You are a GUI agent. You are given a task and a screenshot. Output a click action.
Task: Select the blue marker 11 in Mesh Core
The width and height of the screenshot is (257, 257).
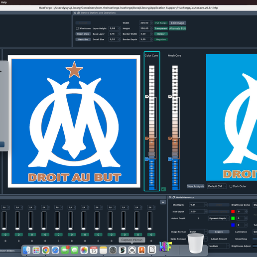(x=170, y=159)
